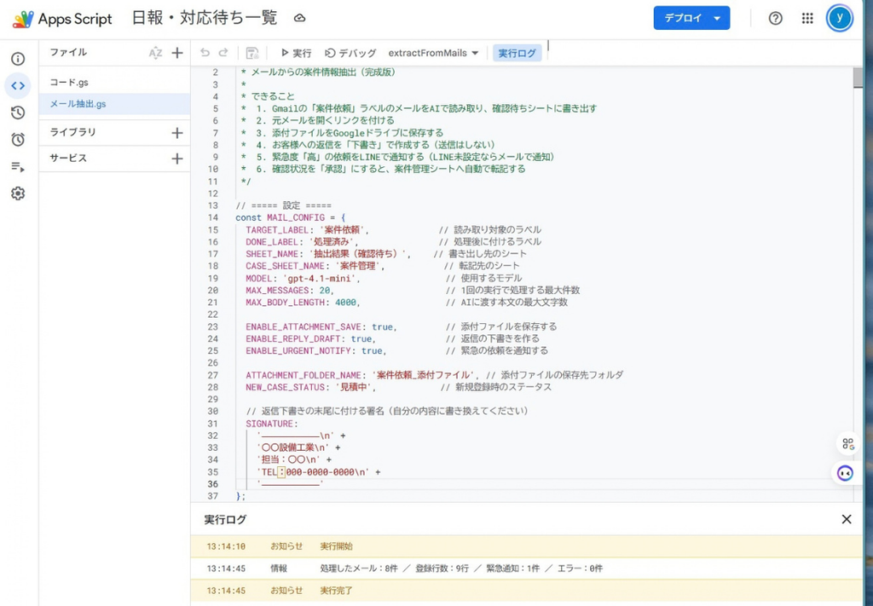Click the round face extension icon
Viewport: 873px width, 606px height.
pyautogui.click(x=846, y=473)
